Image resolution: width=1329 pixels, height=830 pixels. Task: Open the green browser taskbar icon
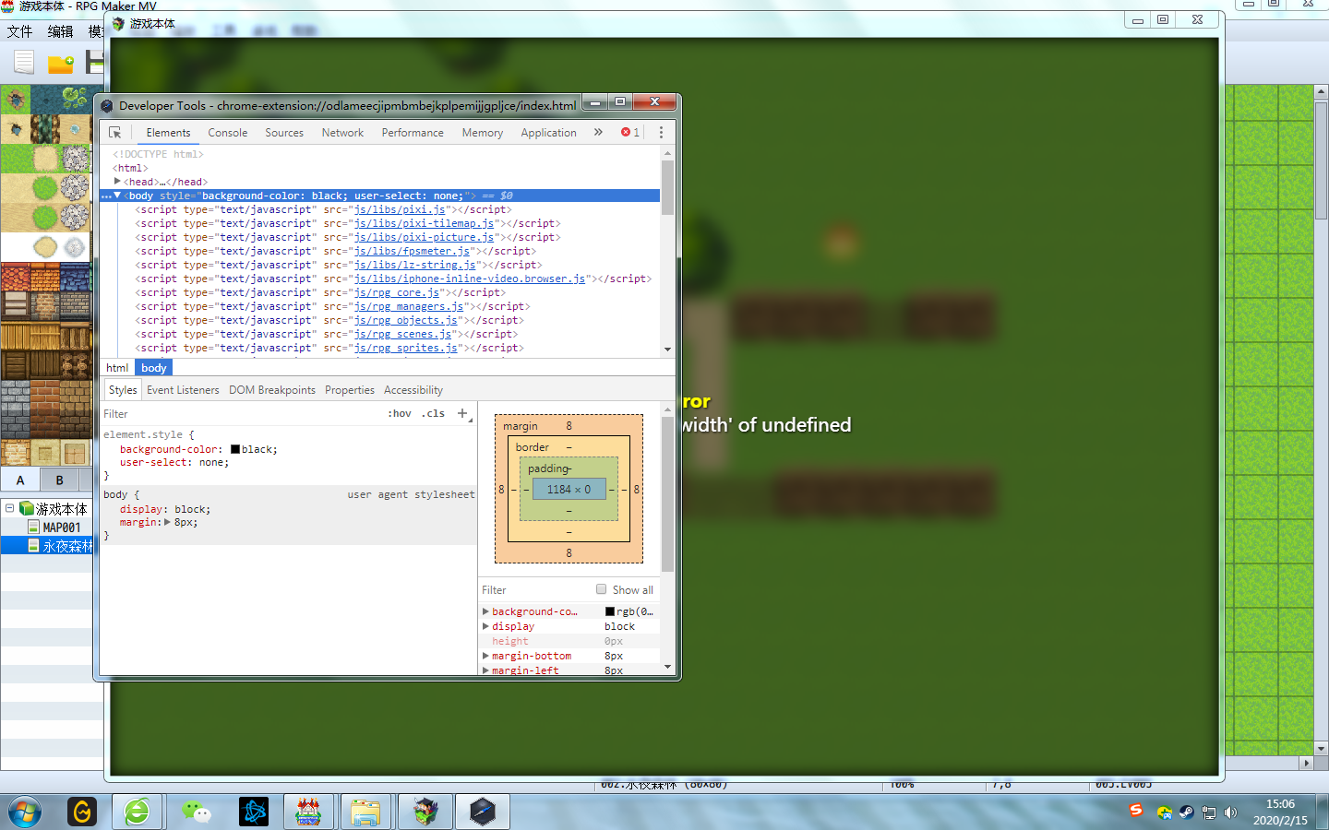pos(138,812)
